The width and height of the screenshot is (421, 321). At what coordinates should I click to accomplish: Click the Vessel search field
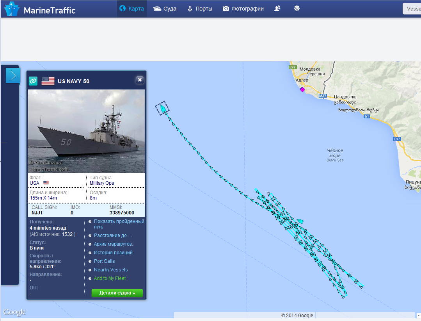pos(412,9)
